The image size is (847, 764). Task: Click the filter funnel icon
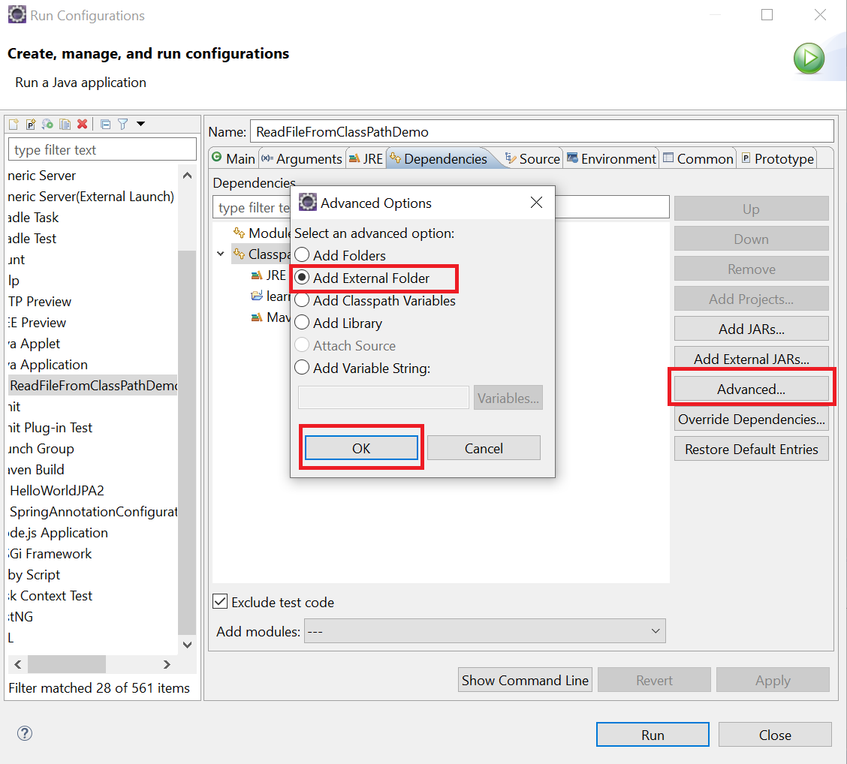[123, 125]
